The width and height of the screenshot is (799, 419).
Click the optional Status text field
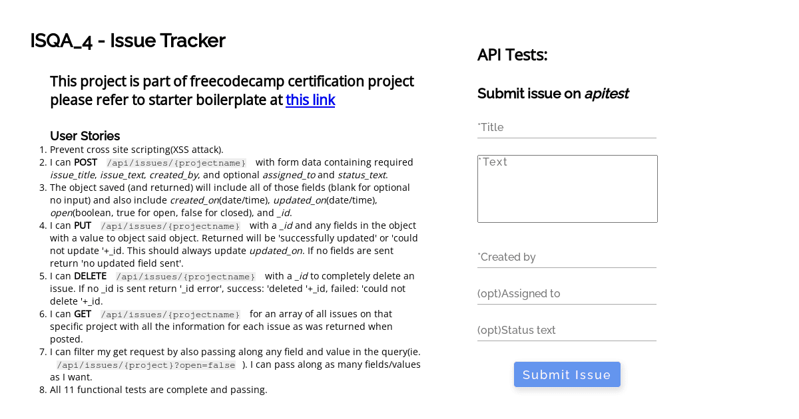click(x=567, y=330)
